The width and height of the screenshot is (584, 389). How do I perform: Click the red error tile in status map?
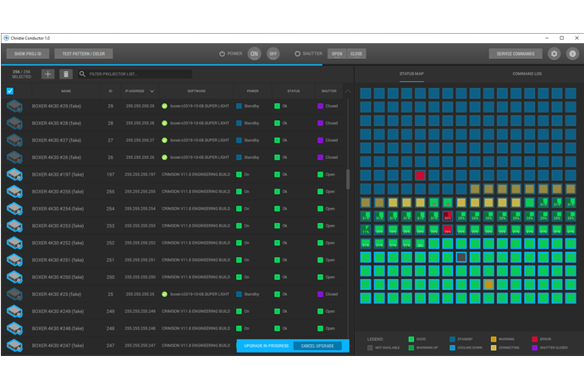[420, 175]
